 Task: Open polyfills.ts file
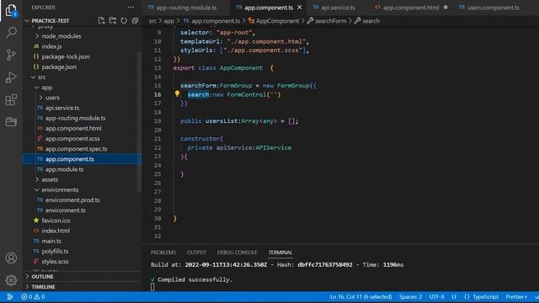[55, 252]
